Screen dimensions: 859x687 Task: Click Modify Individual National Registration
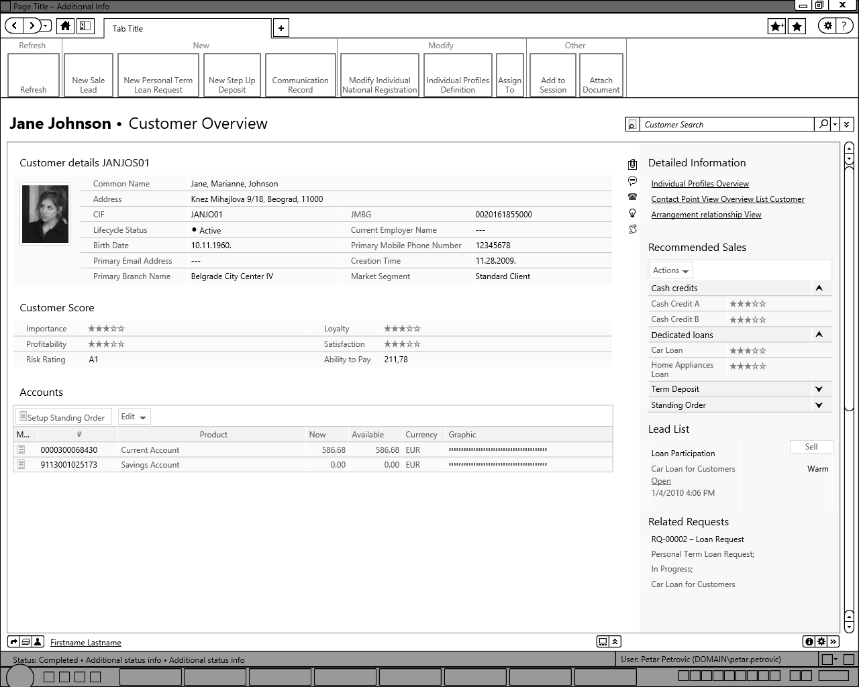(380, 75)
